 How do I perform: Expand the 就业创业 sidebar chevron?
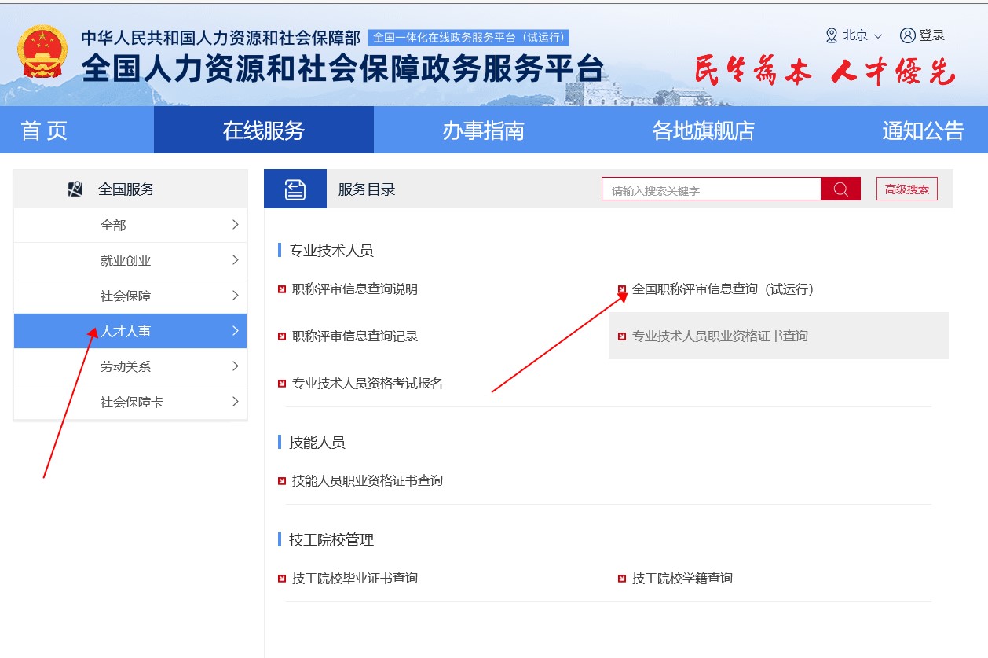(x=235, y=260)
